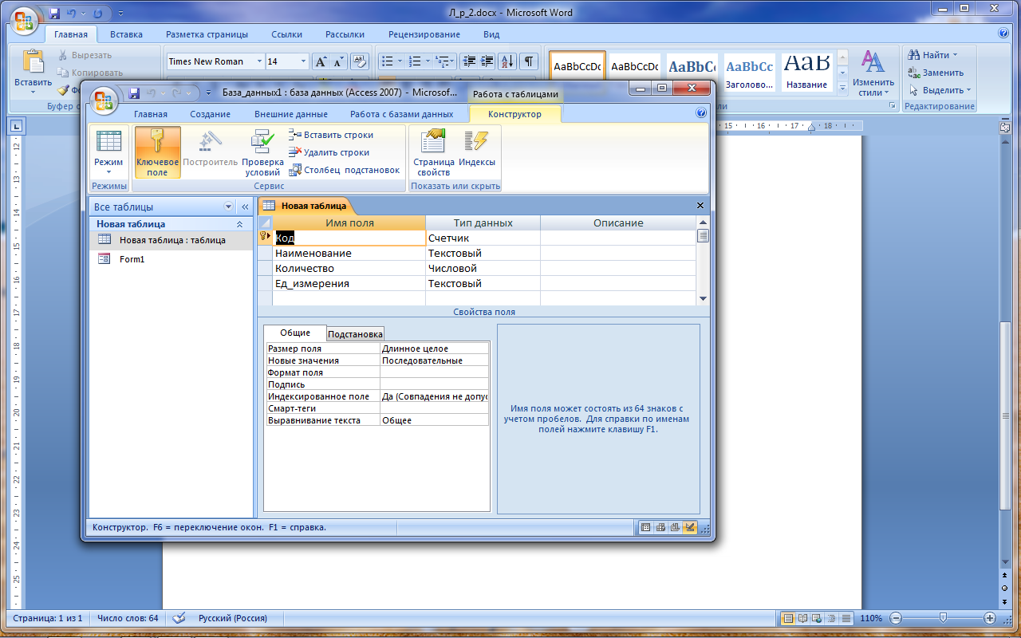
Task: Toggle paragraph marks ¶ in Word
Action: click(530, 61)
